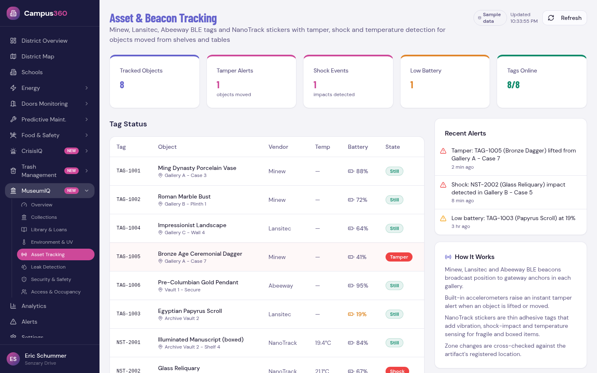The height and width of the screenshot is (373, 597).
Task: Click the Collections building icon
Action: click(24, 217)
